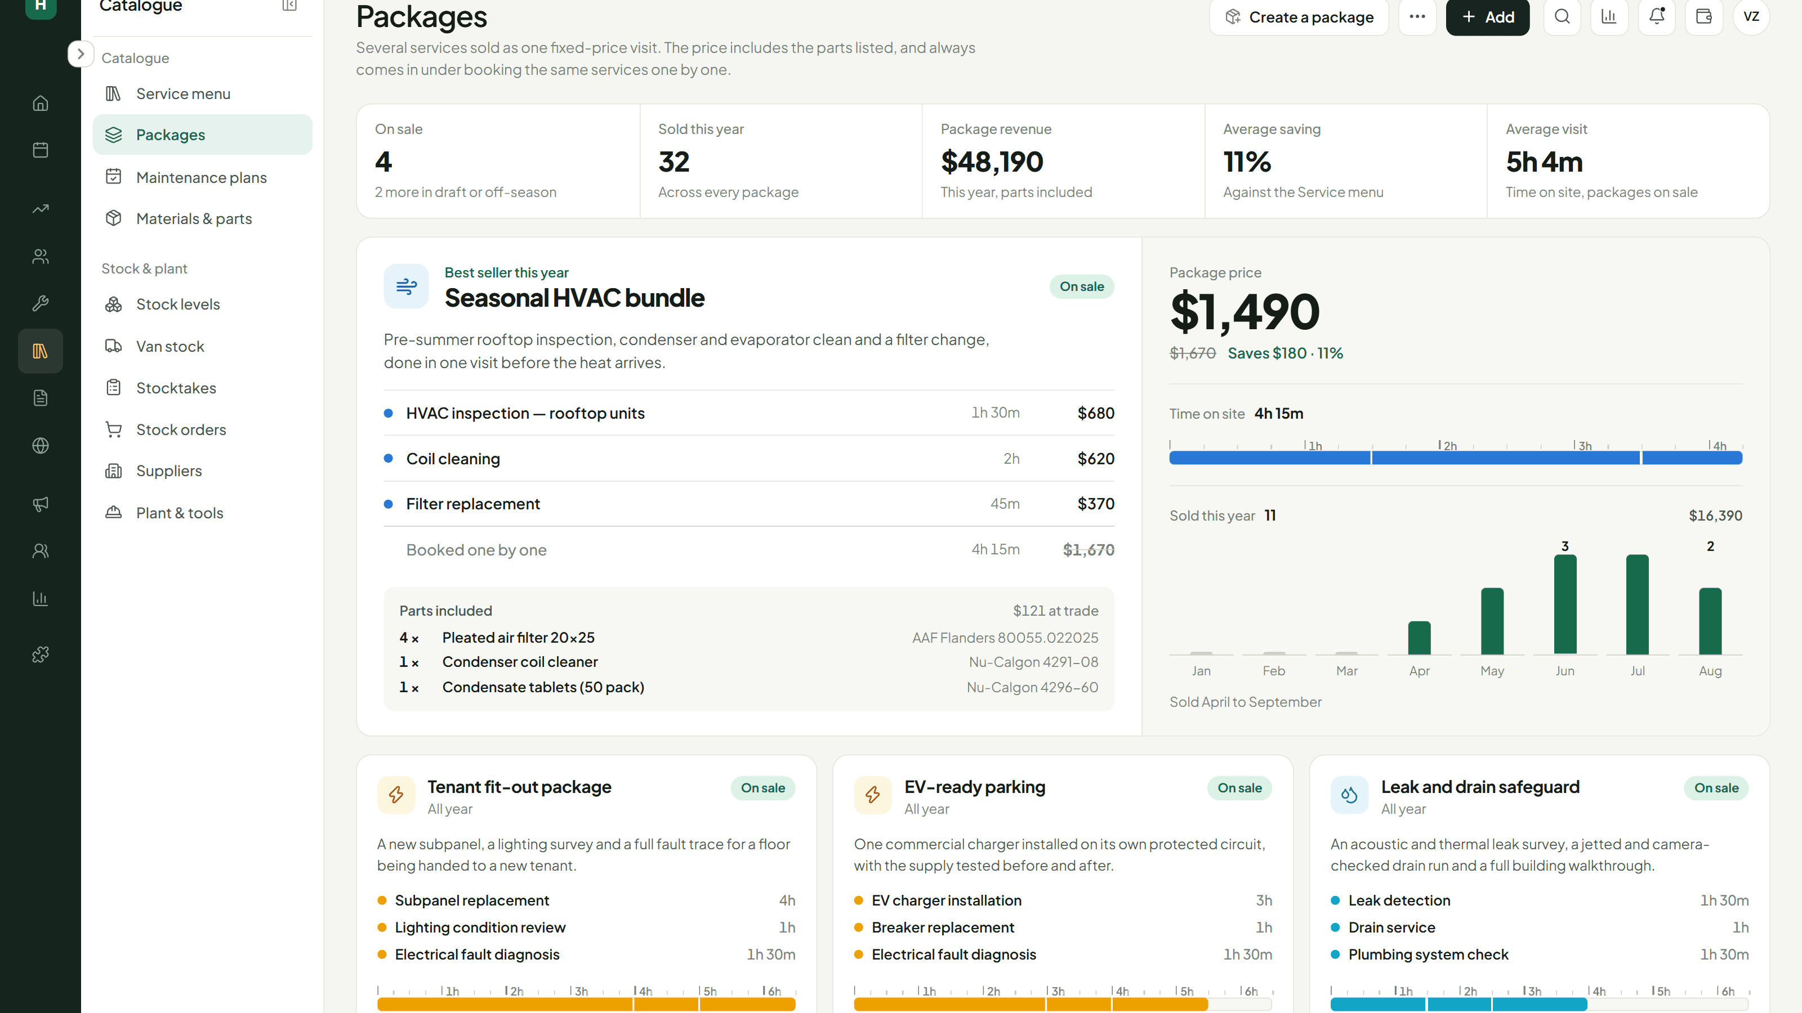The height and width of the screenshot is (1013, 1802).
Task: Expand the sidebar with chevron arrow
Action: (81, 54)
